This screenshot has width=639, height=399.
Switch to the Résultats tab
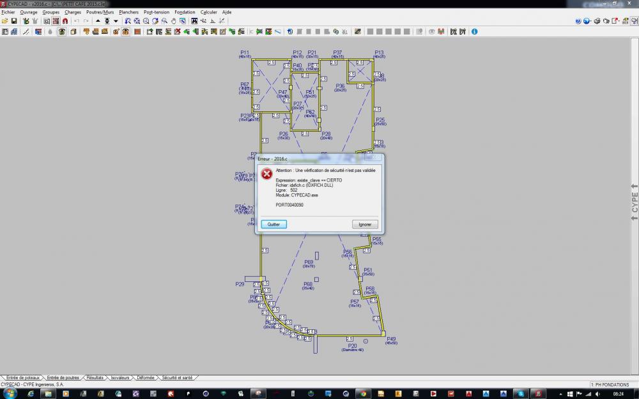click(x=95, y=378)
